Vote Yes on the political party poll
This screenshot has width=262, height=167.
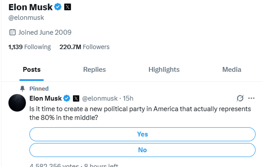click(143, 134)
